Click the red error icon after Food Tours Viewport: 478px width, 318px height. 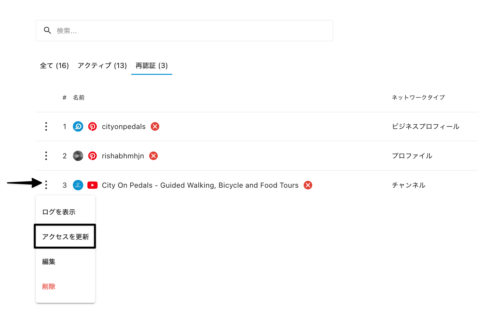pos(308,185)
